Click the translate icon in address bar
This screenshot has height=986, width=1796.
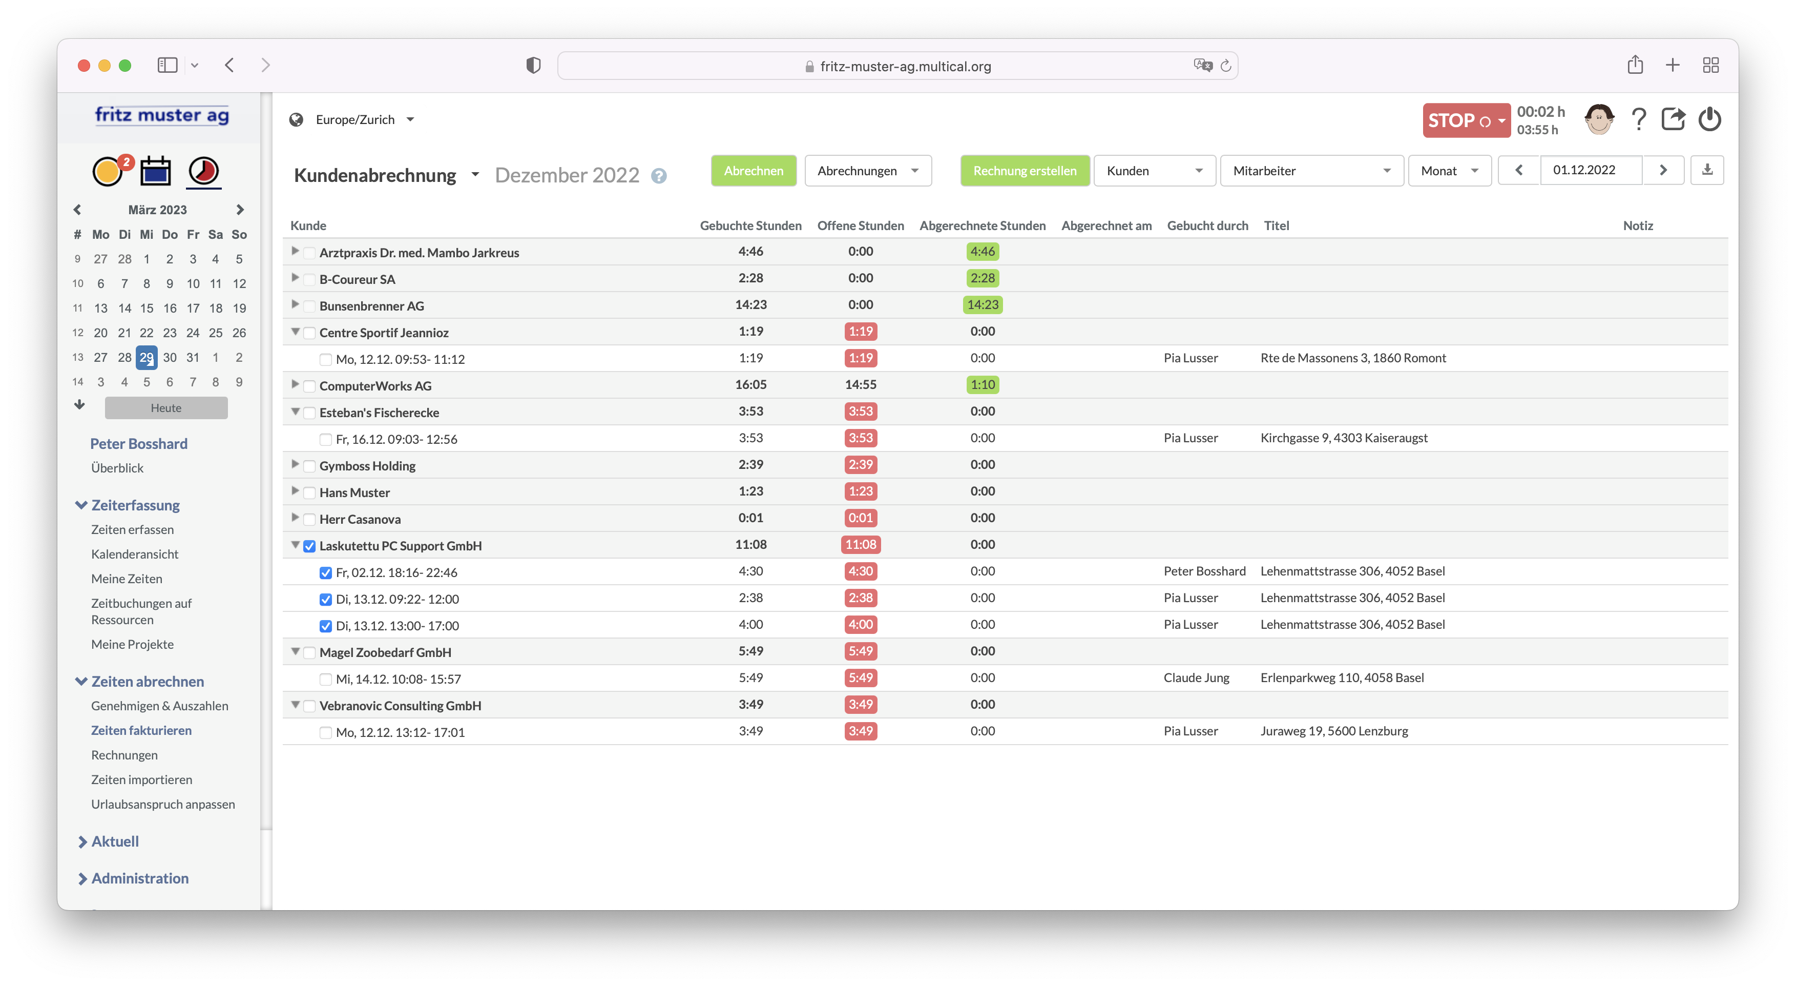tap(1203, 66)
